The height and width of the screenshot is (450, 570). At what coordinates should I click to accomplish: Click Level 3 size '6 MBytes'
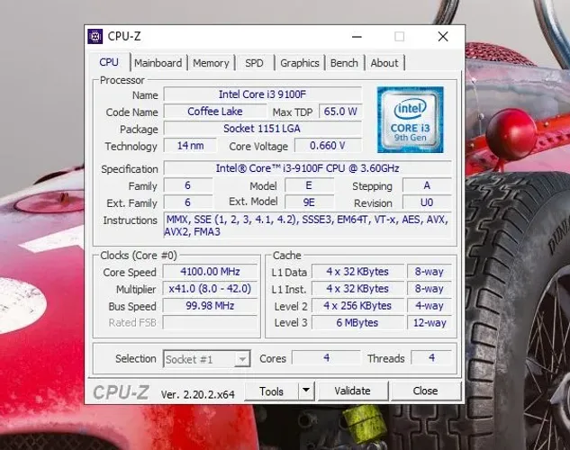point(357,322)
